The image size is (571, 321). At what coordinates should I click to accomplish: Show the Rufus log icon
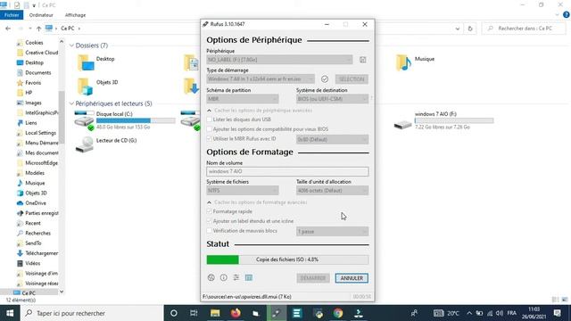tap(249, 277)
